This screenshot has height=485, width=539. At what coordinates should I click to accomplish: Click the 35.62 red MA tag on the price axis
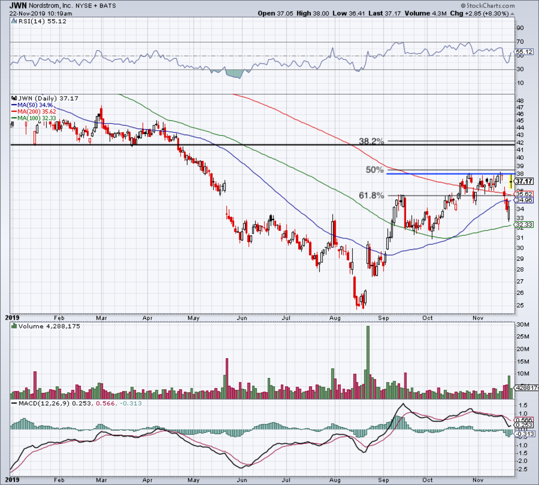click(x=524, y=194)
